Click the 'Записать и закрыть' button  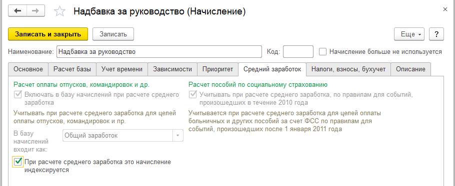(48, 34)
